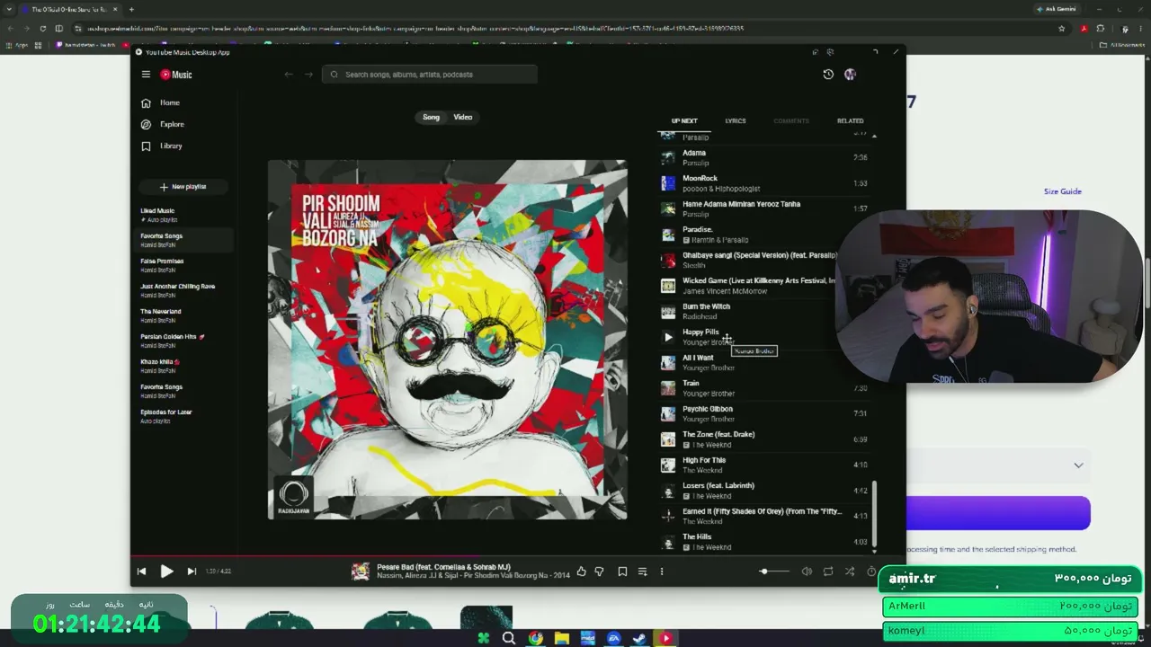
Task: Open Just Another Chilling Rave playlist
Action: 184,290
